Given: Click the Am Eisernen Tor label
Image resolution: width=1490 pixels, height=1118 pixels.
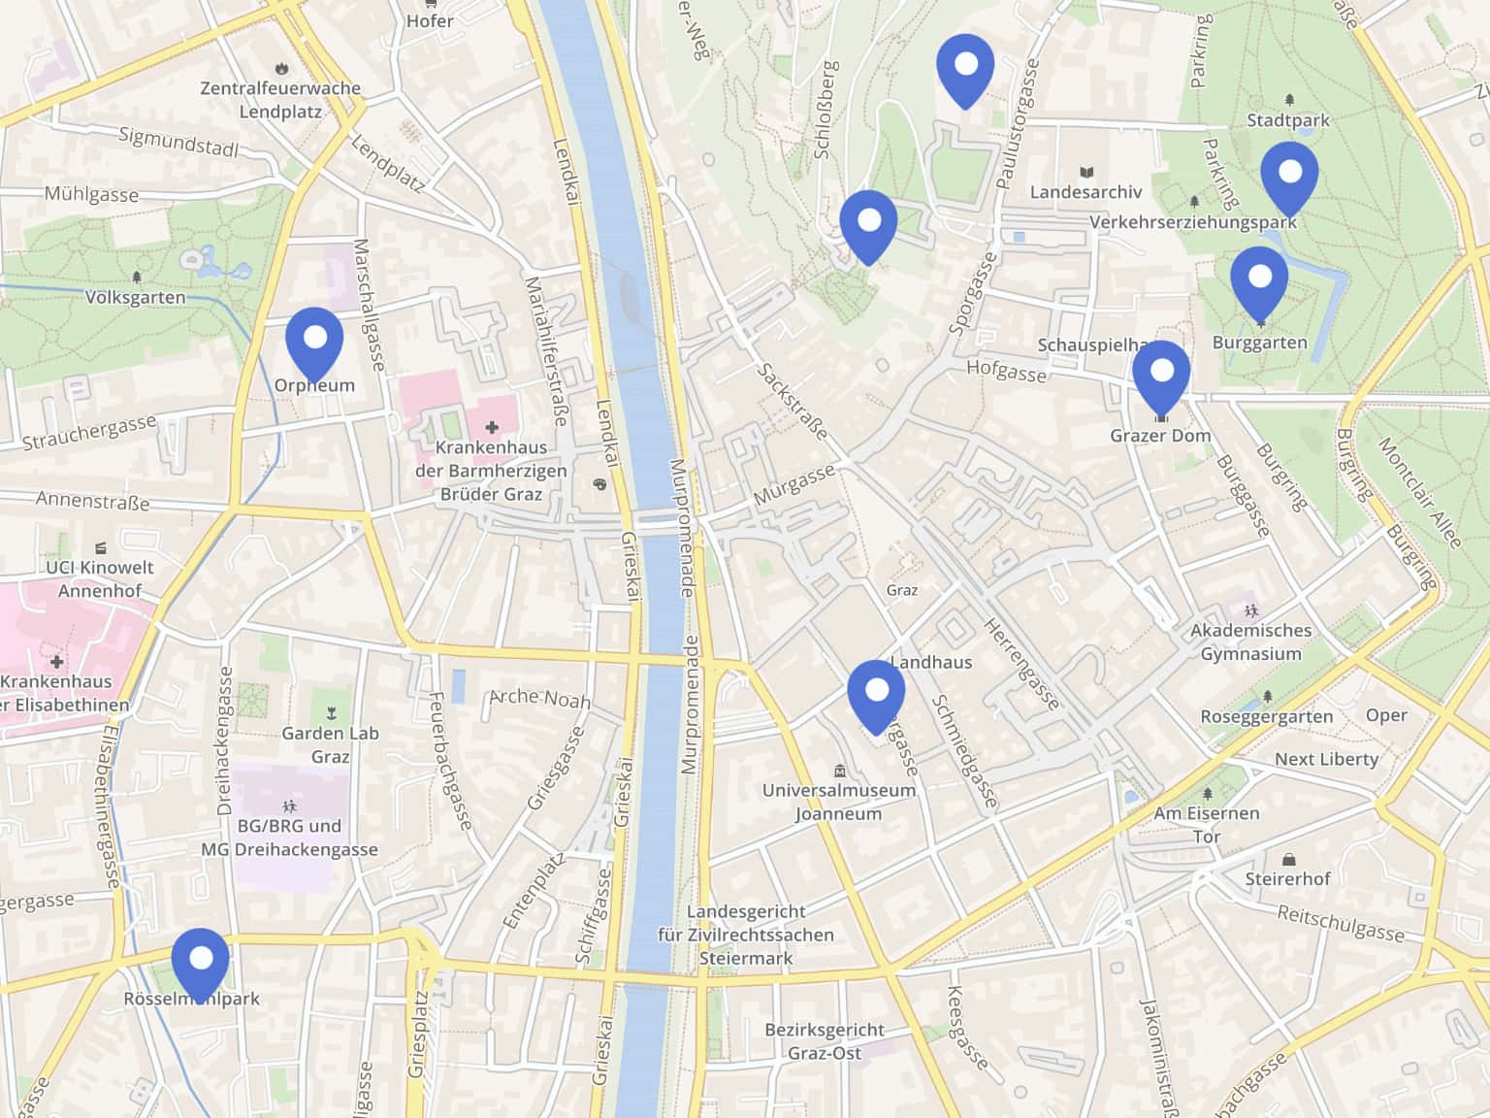Looking at the screenshot, I should pos(1207,825).
